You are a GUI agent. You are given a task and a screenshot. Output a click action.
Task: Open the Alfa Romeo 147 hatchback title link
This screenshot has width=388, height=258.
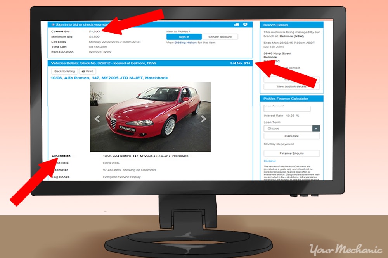click(x=109, y=78)
